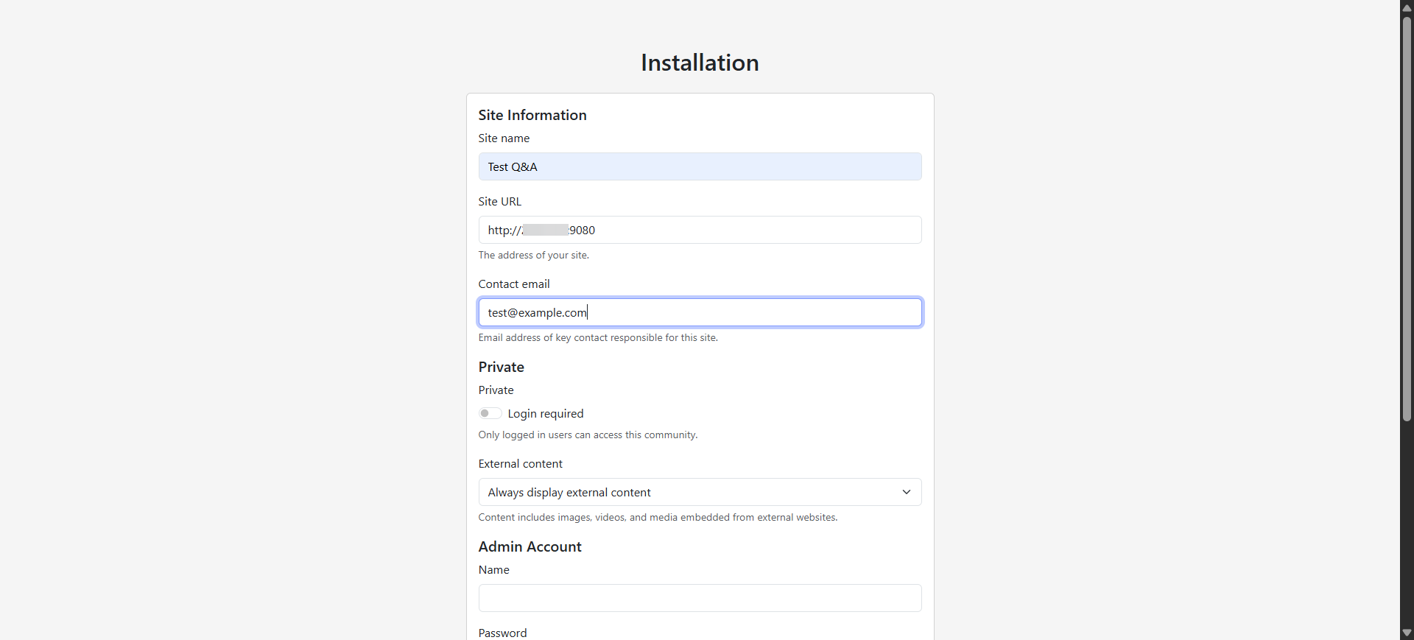This screenshot has width=1414, height=640.
Task: Click the "Site URL" label
Action: tap(499, 202)
